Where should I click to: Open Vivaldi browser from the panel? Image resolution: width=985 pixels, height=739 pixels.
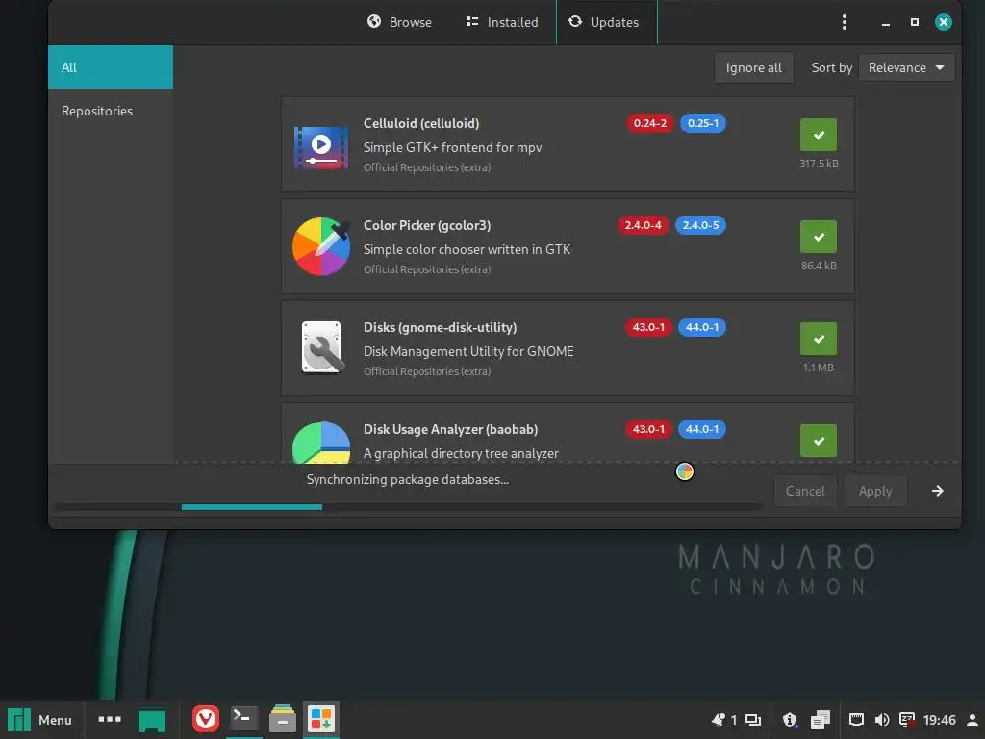206,719
